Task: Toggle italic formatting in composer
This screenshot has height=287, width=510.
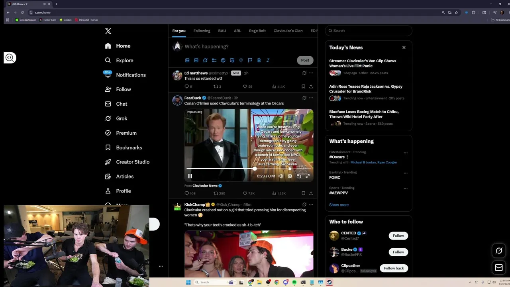Action: pos(268,60)
